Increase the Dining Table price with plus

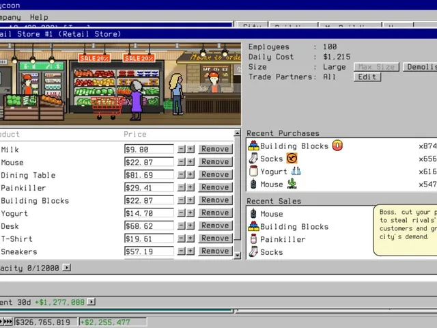pyautogui.click(x=191, y=175)
